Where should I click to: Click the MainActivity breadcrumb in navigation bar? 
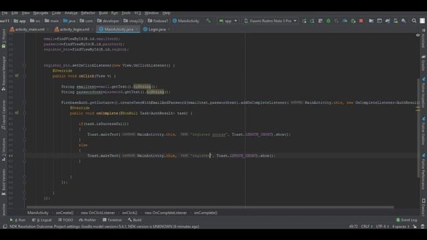(186, 21)
